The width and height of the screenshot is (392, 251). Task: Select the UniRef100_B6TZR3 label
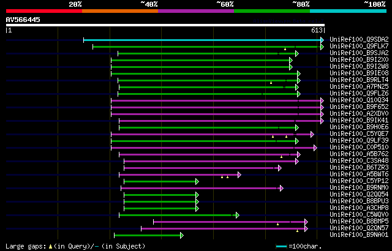[360, 168]
